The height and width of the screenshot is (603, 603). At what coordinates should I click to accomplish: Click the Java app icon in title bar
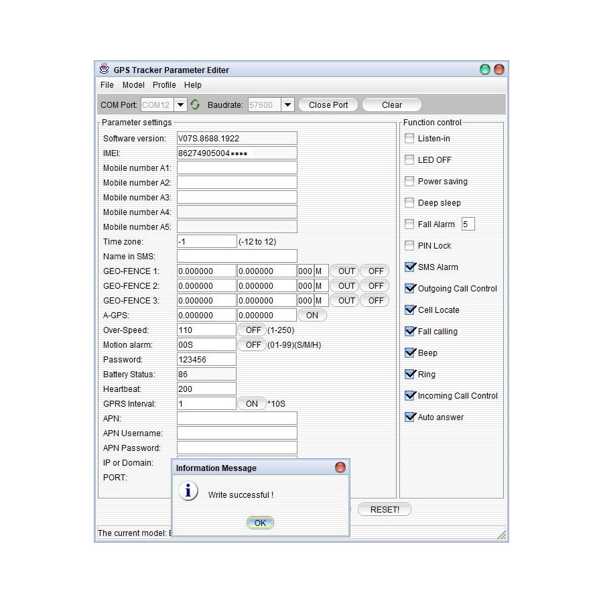point(105,69)
